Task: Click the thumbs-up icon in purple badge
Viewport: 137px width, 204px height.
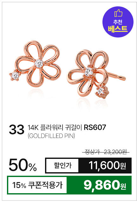Action: click(118, 13)
